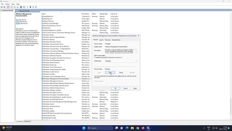Show hidden system tray icons
This screenshot has width=232, height=131.
(204, 128)
